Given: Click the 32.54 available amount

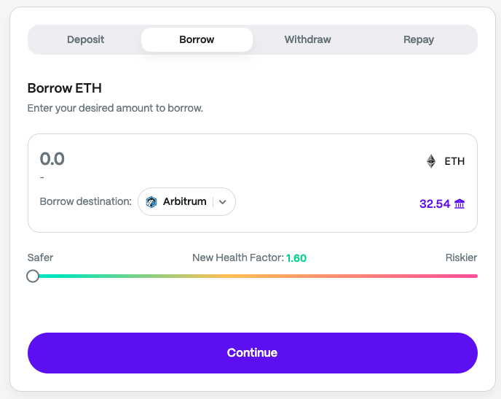Looking at the screenshot, I should coord(435,204).
